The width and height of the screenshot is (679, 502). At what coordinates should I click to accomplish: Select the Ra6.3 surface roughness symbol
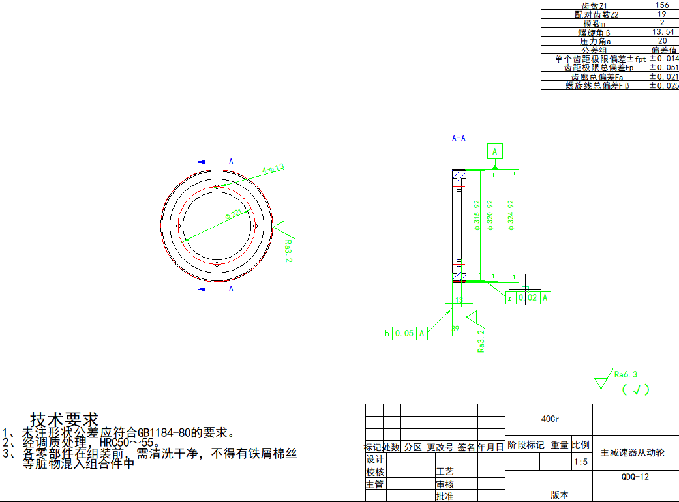pos(616,377)
